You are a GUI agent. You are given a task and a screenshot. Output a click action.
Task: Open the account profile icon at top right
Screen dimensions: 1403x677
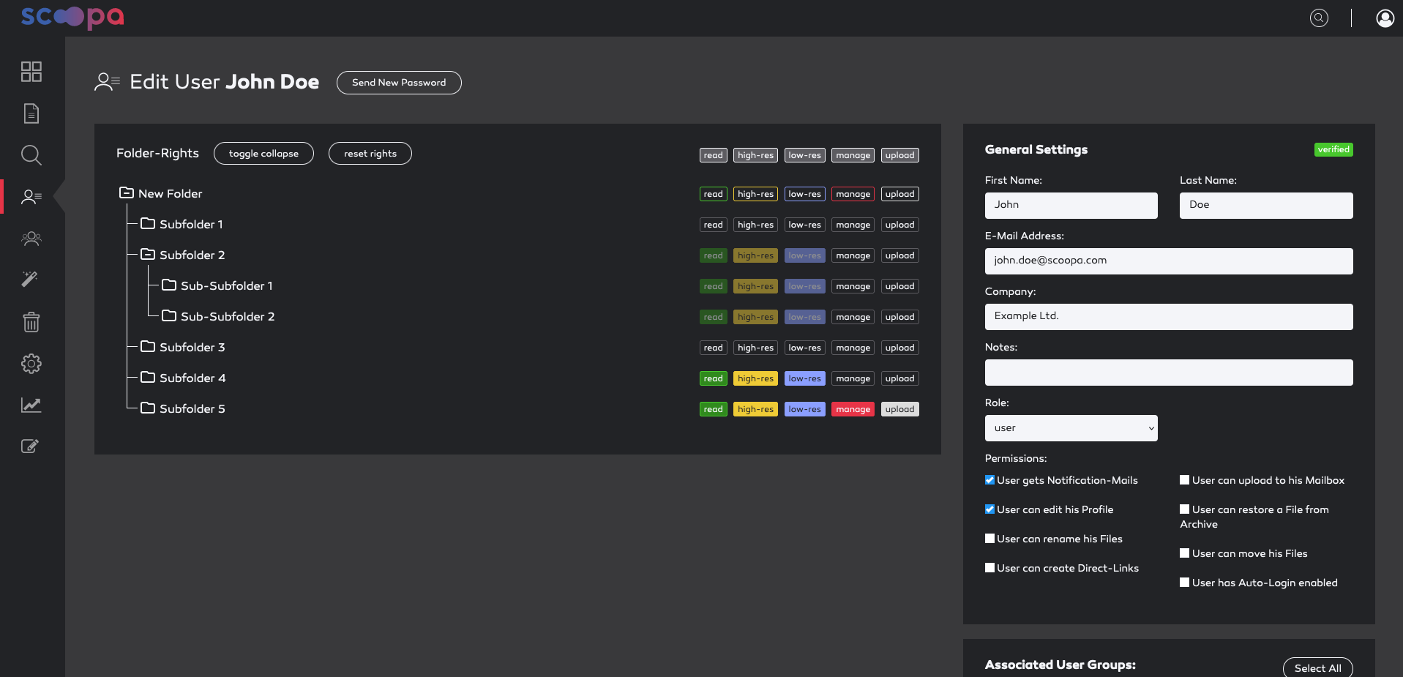pos(1385,18)
